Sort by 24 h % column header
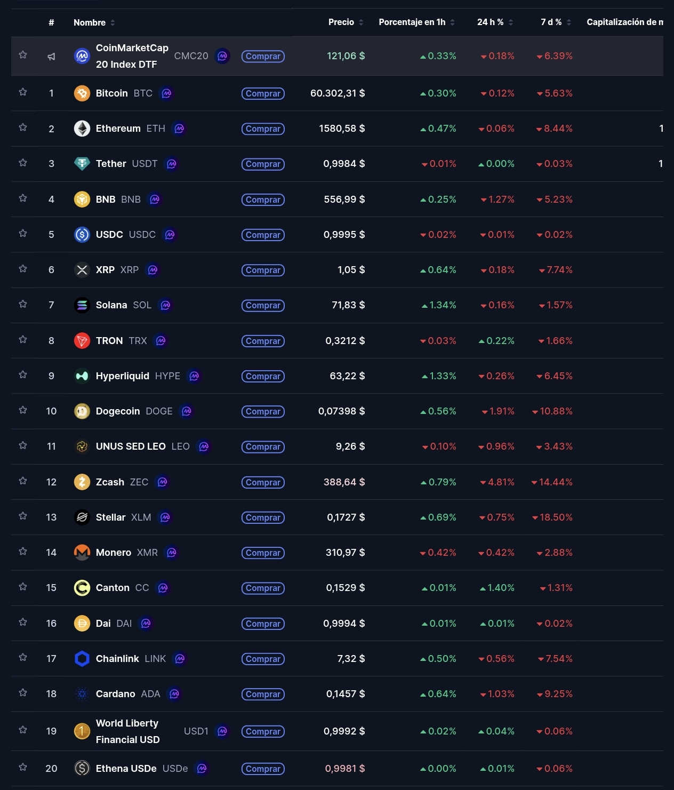The width and height of the screenshot is (674, 790). tap(495, 22)
